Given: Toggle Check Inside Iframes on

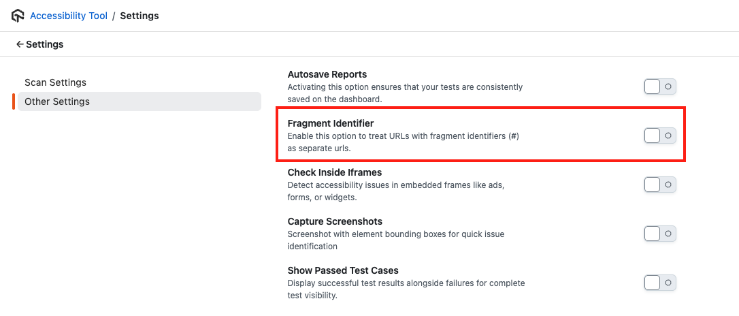Looking at the screenshot, I should click(x=659, y=185).
